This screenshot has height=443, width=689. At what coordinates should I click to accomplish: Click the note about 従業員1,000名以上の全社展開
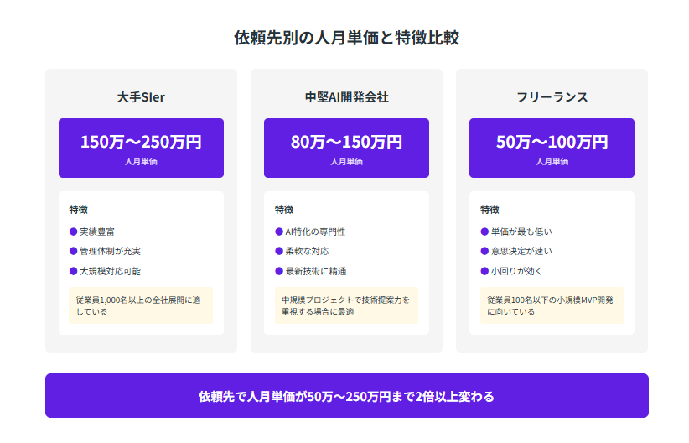coord(141,305)
